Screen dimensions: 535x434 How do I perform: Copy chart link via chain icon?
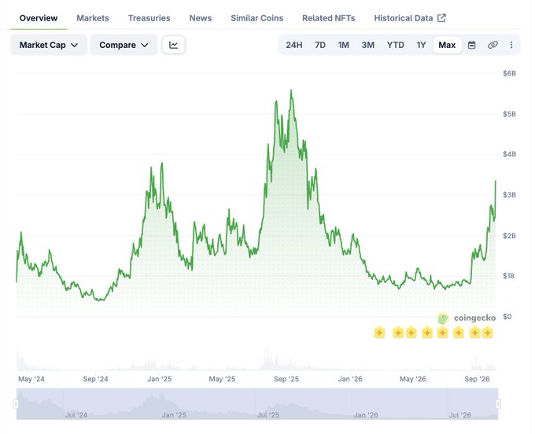click(x=493, y=45)
